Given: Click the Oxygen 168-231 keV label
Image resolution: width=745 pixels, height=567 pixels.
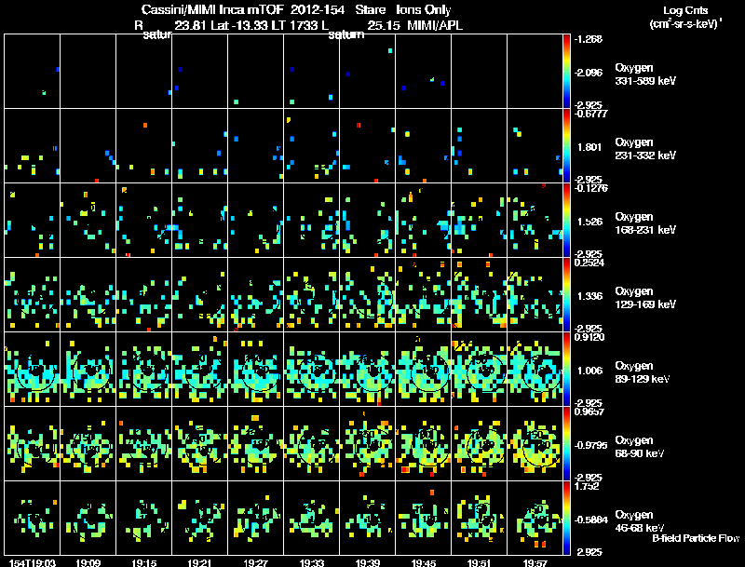Looking at the screenshot, I should [x=645, y=223].
